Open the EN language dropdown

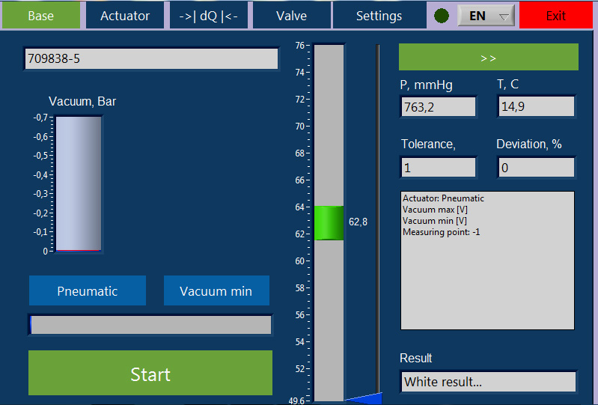click(486, 16)
